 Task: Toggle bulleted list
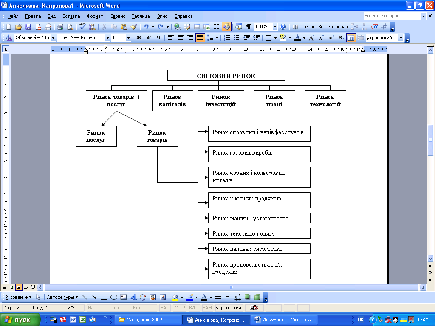236,38
